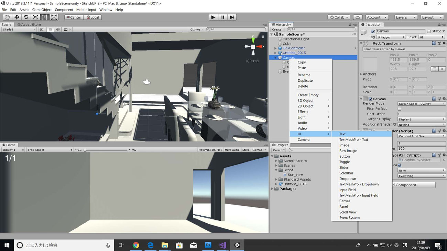Click the Mute Audio button
The width and height of the screenshot is (447, 251).
pos(232,150)
